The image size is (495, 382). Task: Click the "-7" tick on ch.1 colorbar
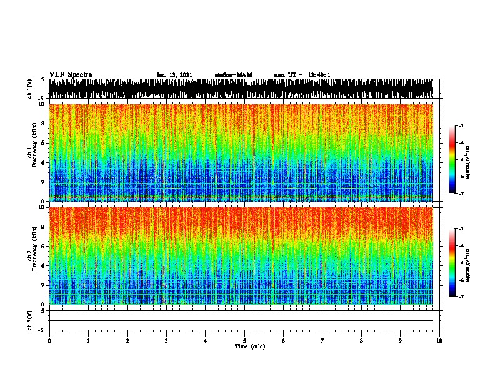pos(461,193)
